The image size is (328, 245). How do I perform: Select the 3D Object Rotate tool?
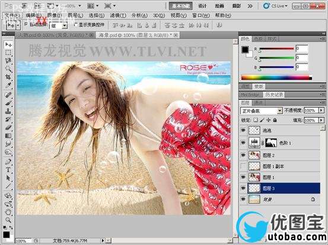coord(8,196)
